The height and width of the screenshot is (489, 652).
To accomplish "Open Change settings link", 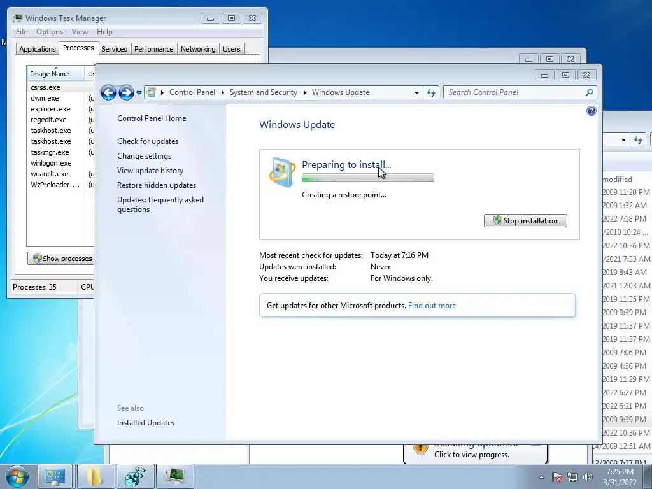I will 144,156.
